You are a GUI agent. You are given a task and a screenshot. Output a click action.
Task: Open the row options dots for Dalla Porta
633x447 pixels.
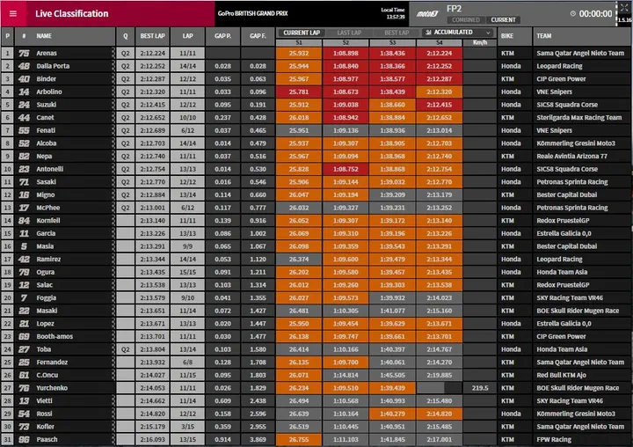(113, 66)
